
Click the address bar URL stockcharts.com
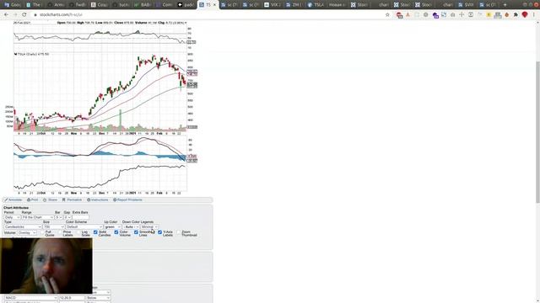point(61,15)
